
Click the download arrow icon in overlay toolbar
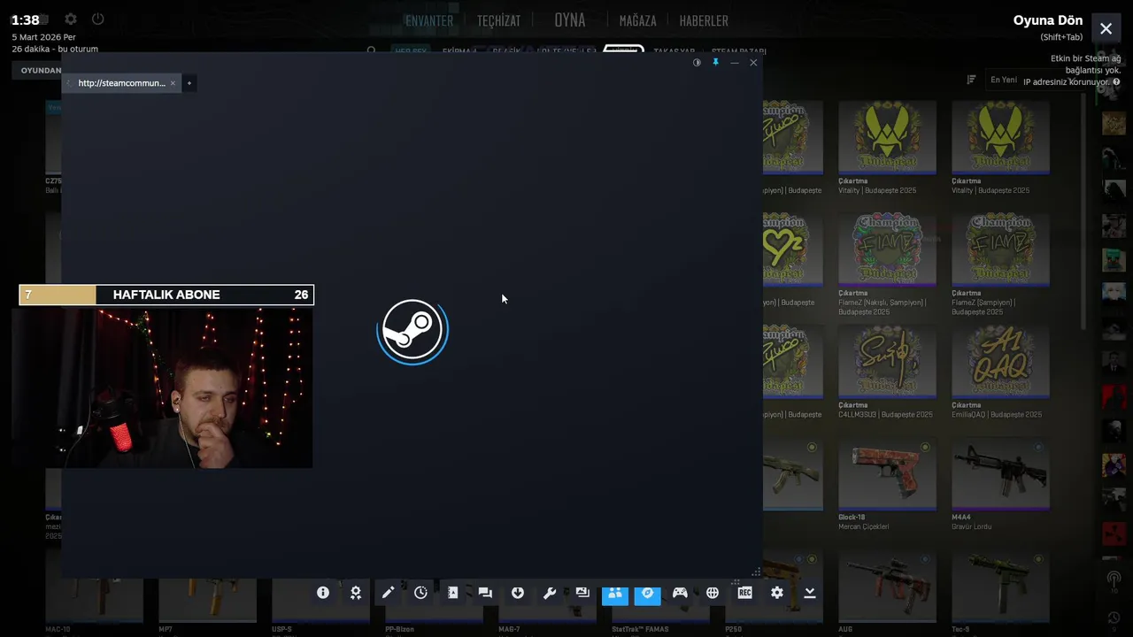point(518,593)
